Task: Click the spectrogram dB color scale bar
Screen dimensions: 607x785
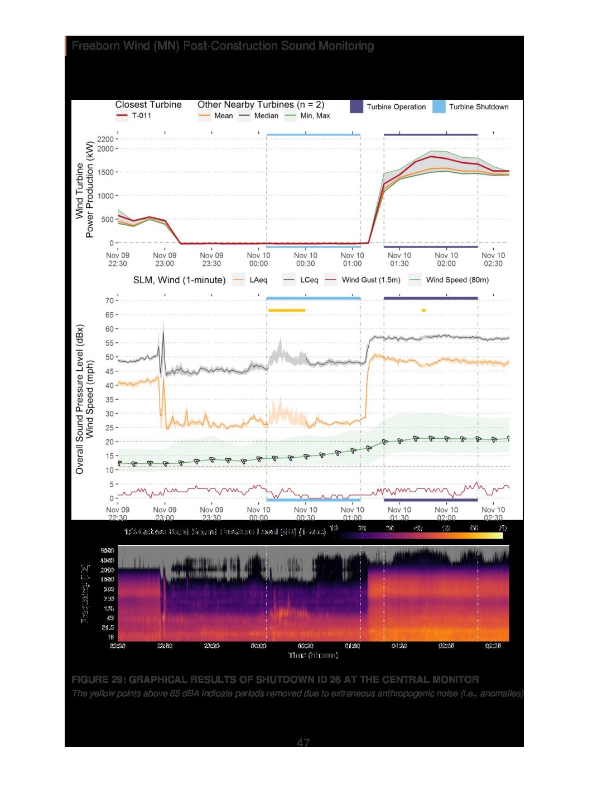Action: click(x=418, y=536)
